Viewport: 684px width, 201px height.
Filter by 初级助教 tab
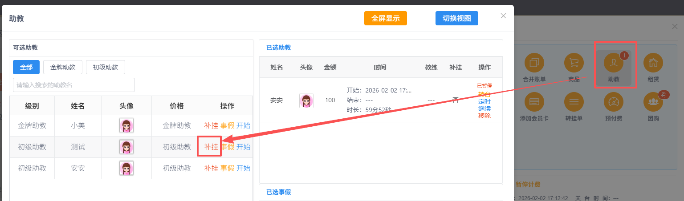106,67
